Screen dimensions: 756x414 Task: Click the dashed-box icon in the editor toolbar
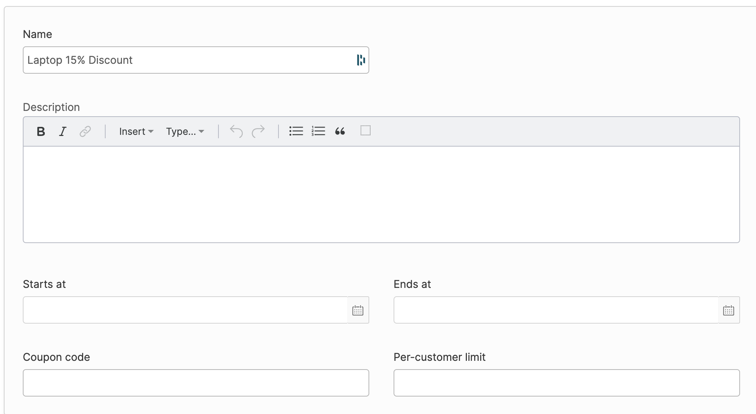365,131
